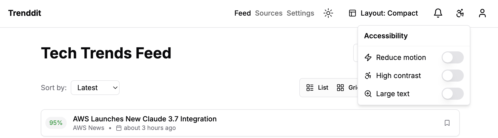Open the notifications bell
This screenshot has width=498, height=138.
[438, 13]
